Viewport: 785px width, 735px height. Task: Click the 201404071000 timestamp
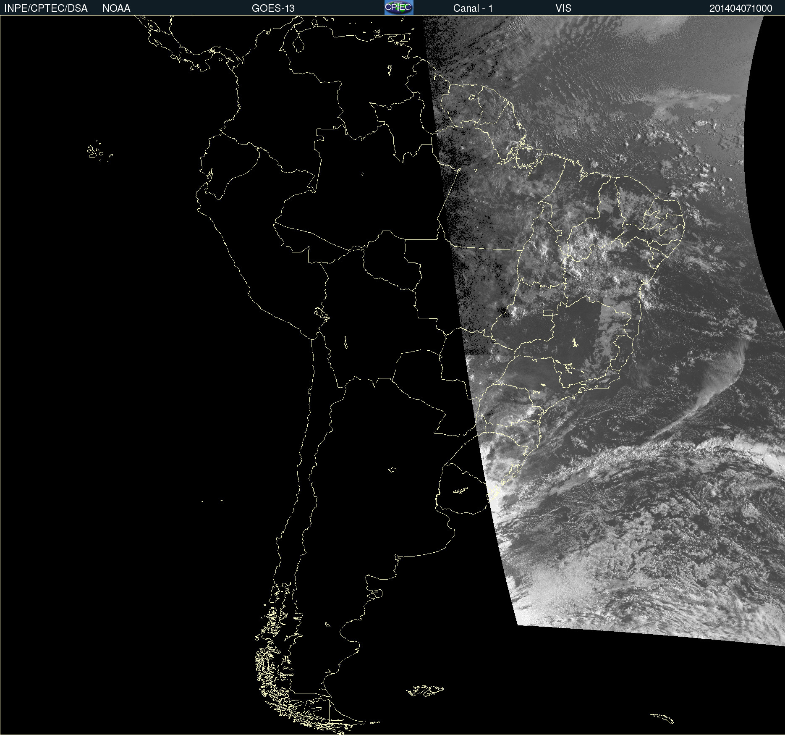tap(741, 8)
